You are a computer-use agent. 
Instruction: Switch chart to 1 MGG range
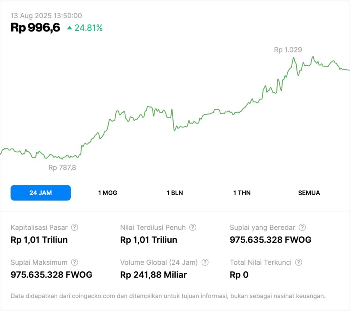(107, 193)
